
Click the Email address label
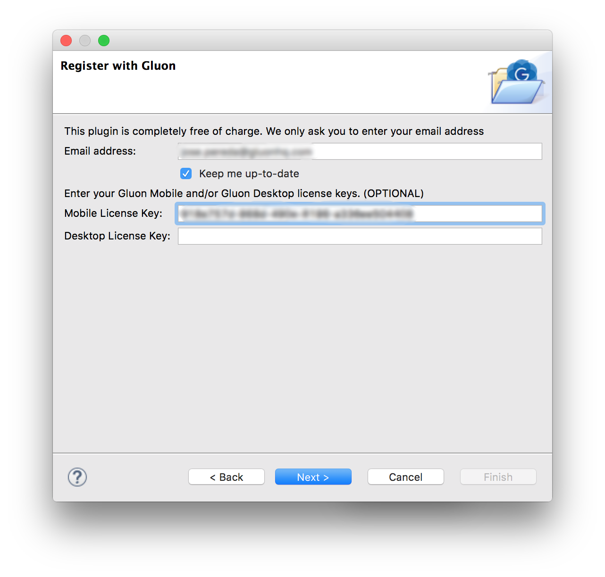click(100, 151)
